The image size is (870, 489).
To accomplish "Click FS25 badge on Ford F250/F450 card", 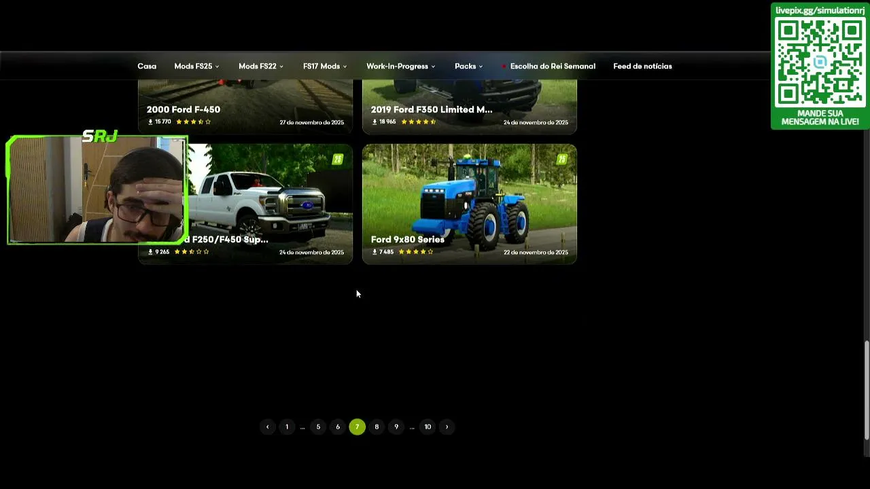I will click(x=337, y=160).
